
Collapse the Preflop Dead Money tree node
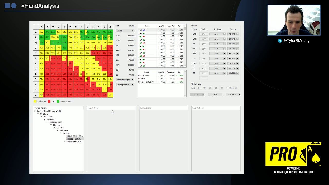click(x=35, y=111)
